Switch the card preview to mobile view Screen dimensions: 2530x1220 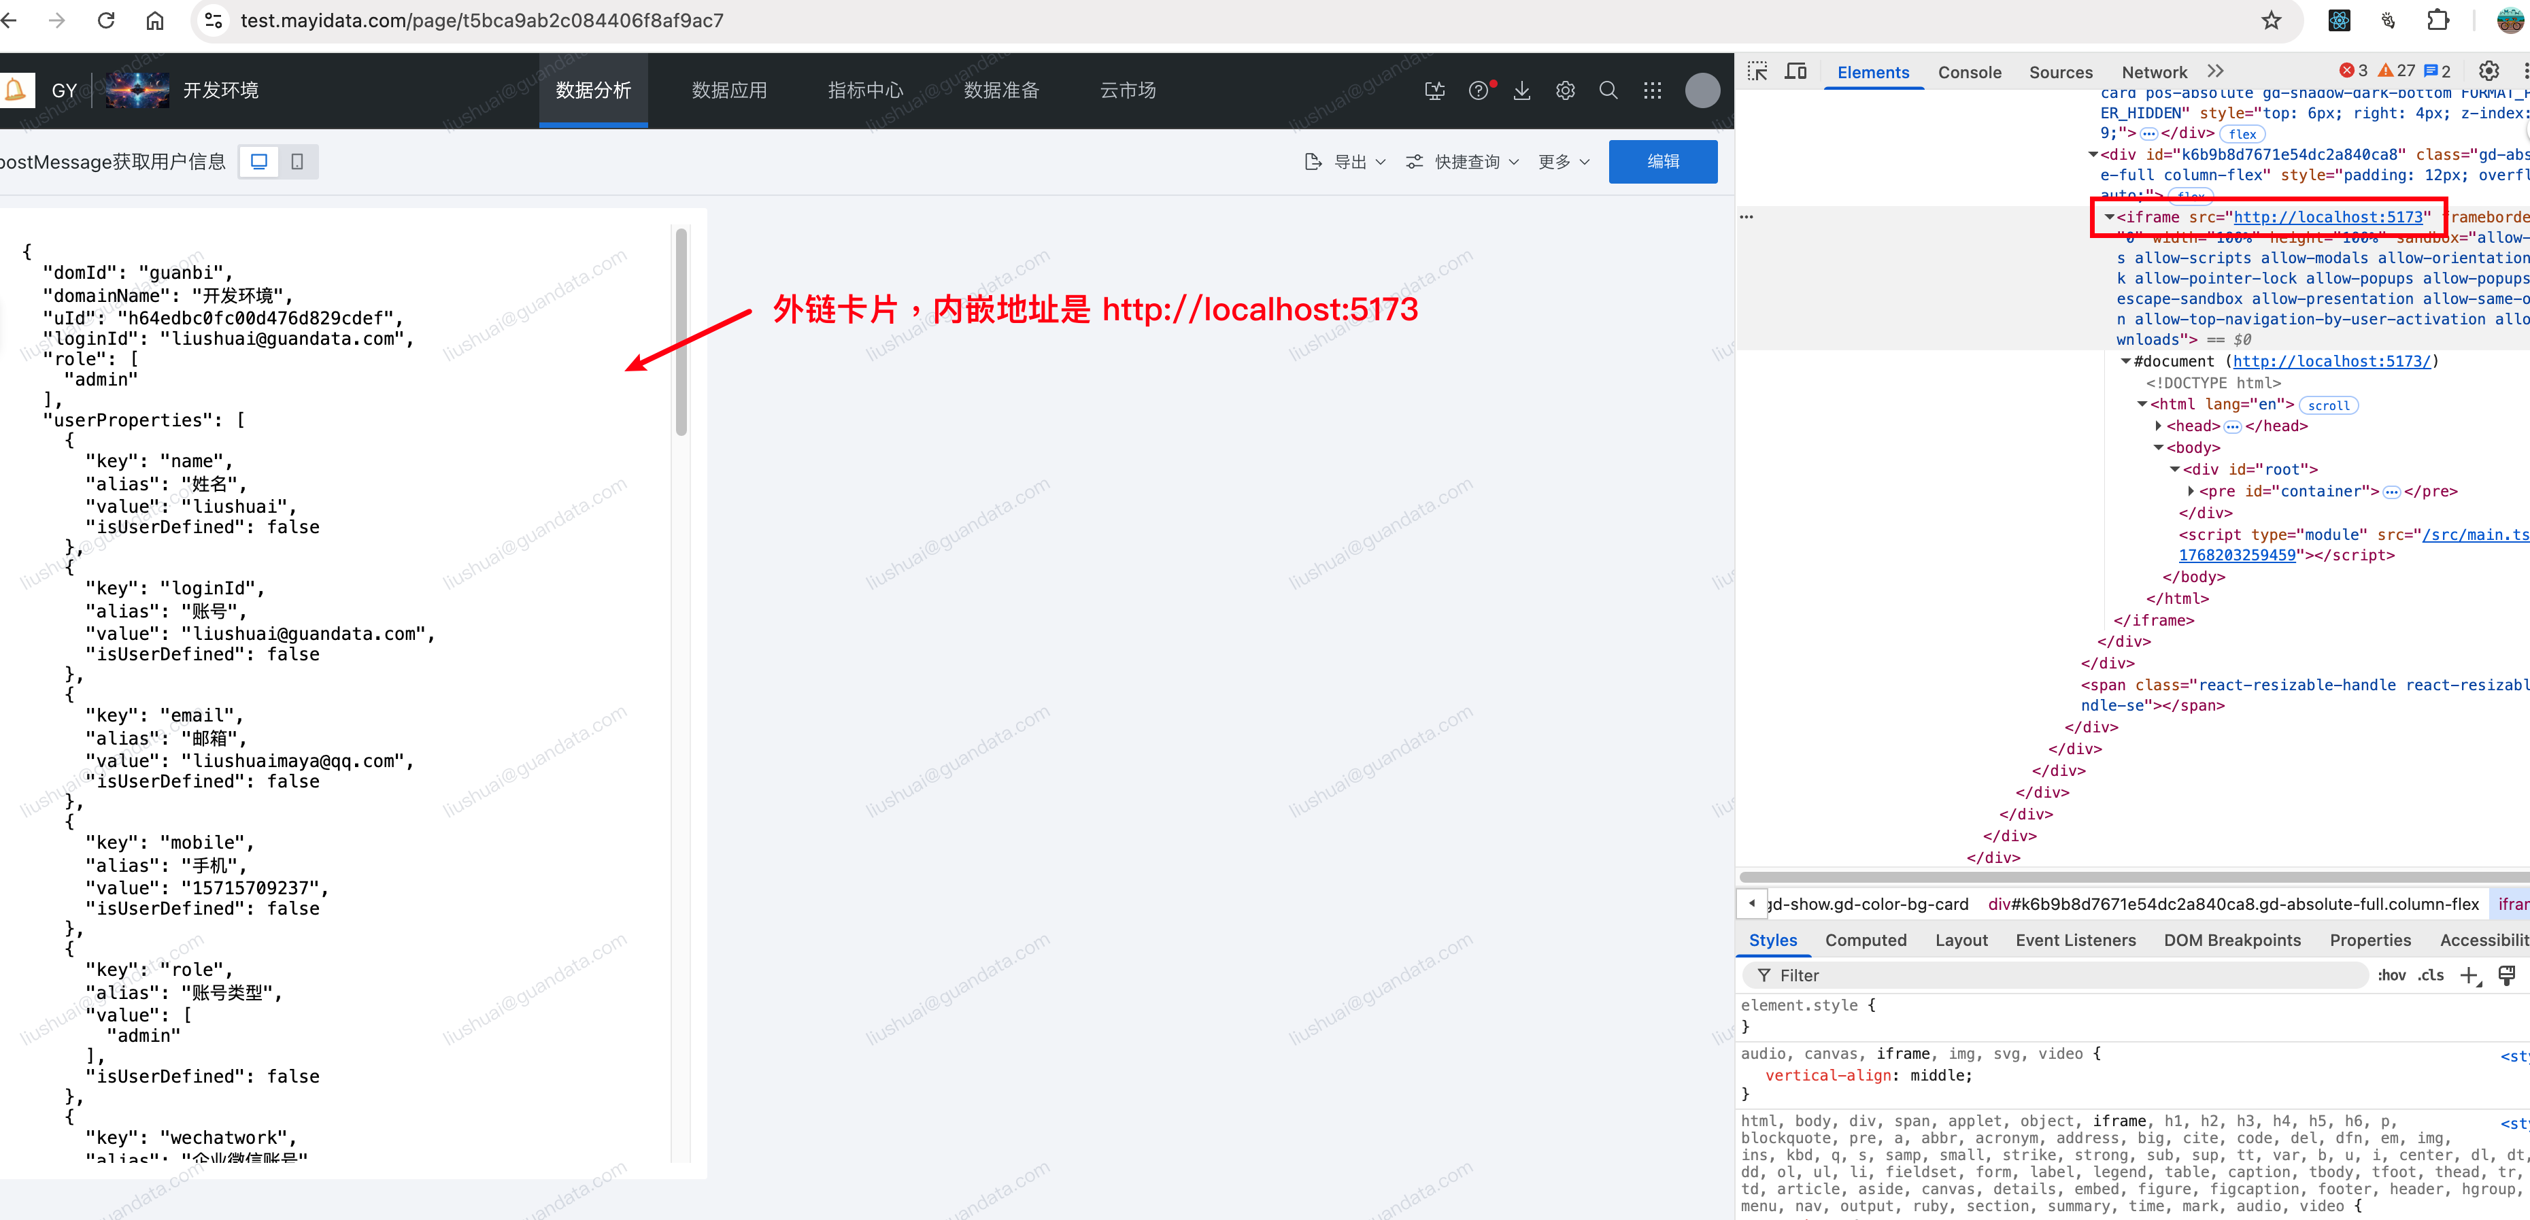298,161
